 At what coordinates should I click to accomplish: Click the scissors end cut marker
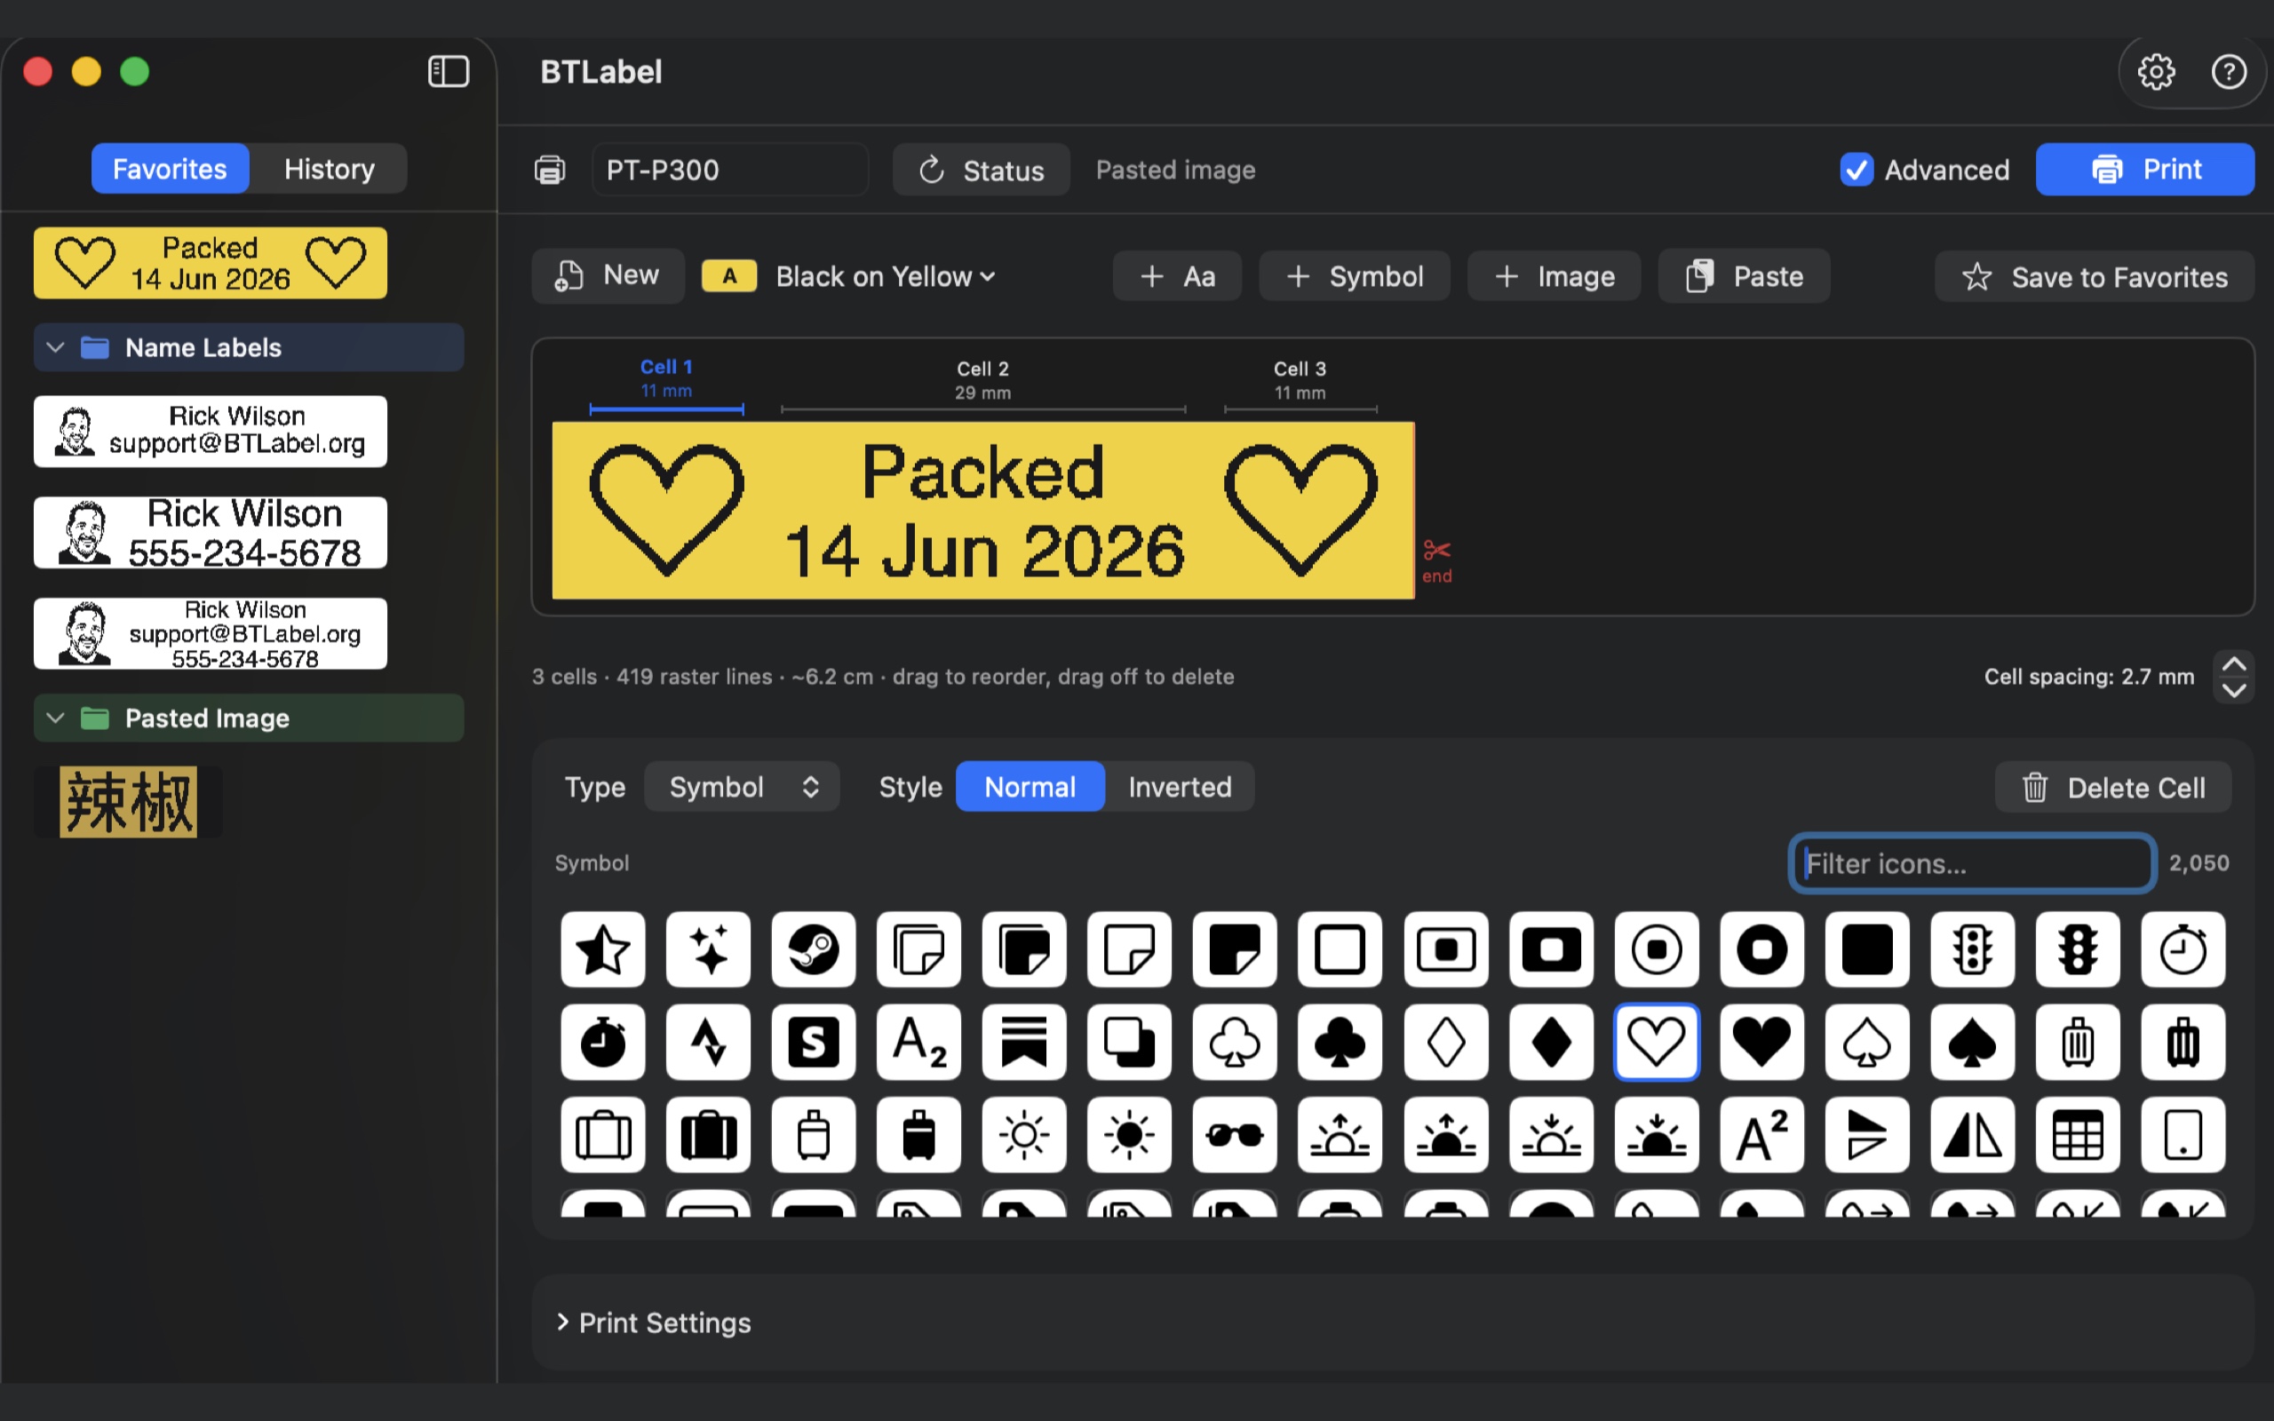point(1436,561)
